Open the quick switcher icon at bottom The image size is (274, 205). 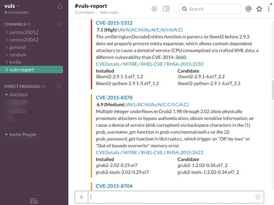34,201
